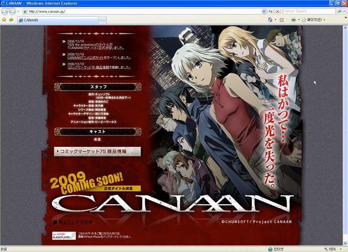The width and height of the screenshot is (348, 252).
Task: Click the Get Adobe Flash Player badge
Action: pyautogui.click(x=63, y=236)
